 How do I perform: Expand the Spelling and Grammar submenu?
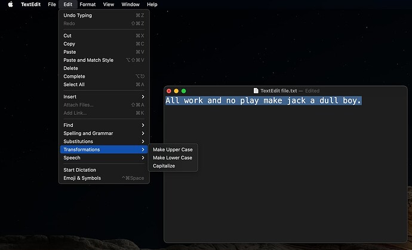pyautogui.click(x=104, y=133)
